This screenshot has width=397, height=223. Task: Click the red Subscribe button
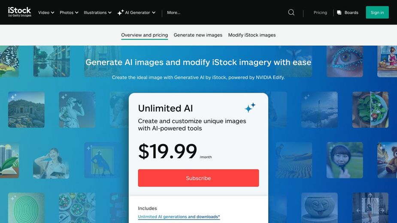198,178
